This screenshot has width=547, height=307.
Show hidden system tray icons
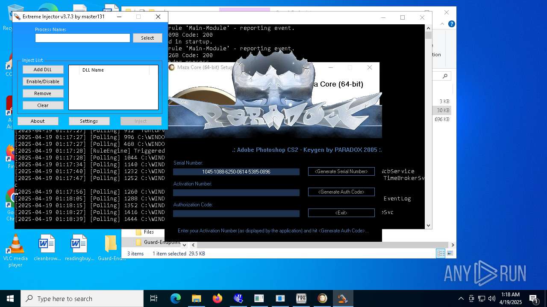[x=461, y=298]
